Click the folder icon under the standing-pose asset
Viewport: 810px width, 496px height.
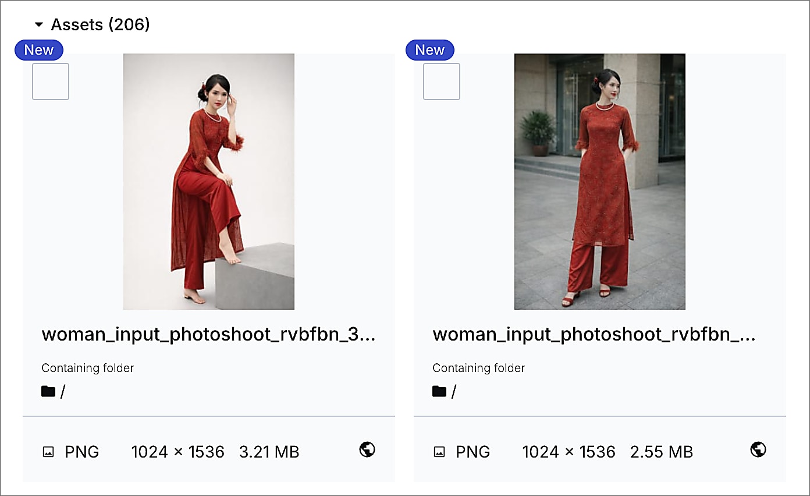[440, 391]
